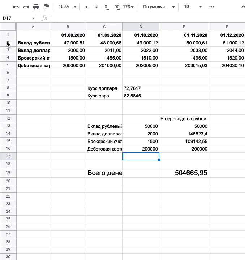Click cell containing 1485,00
This screenshot has height=260, width=245.
pyautogui.click(x=104, y=58)
